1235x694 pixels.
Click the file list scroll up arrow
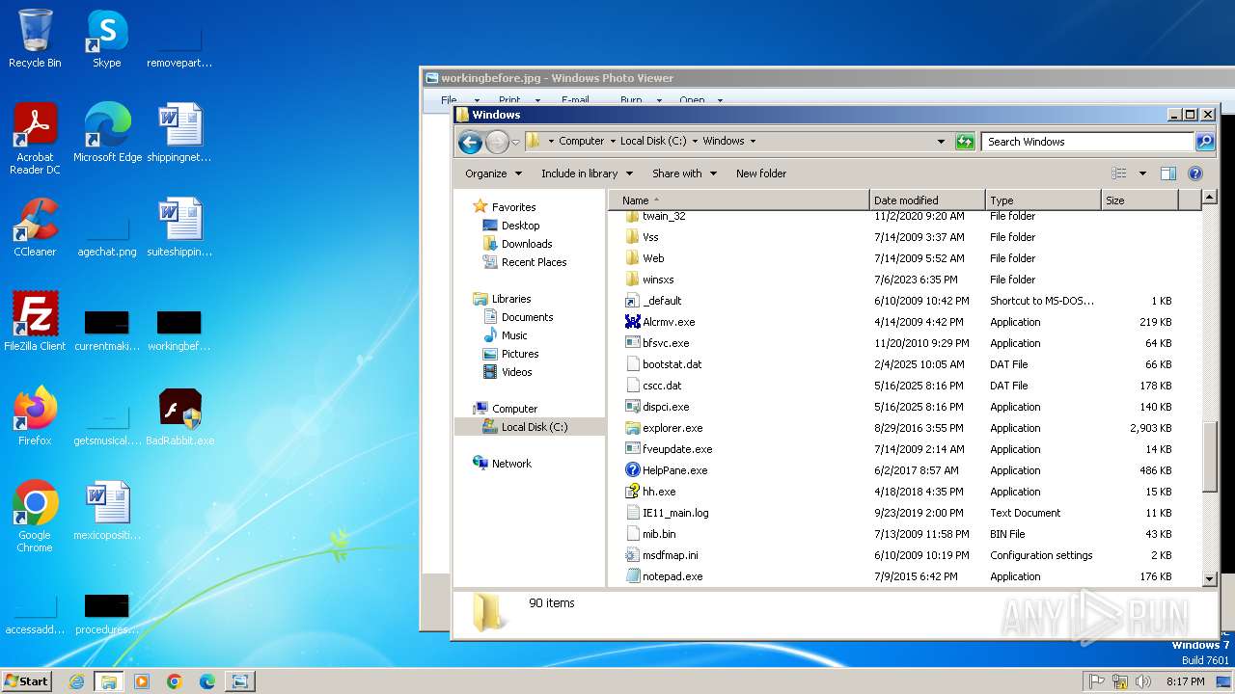point(1210,199)
